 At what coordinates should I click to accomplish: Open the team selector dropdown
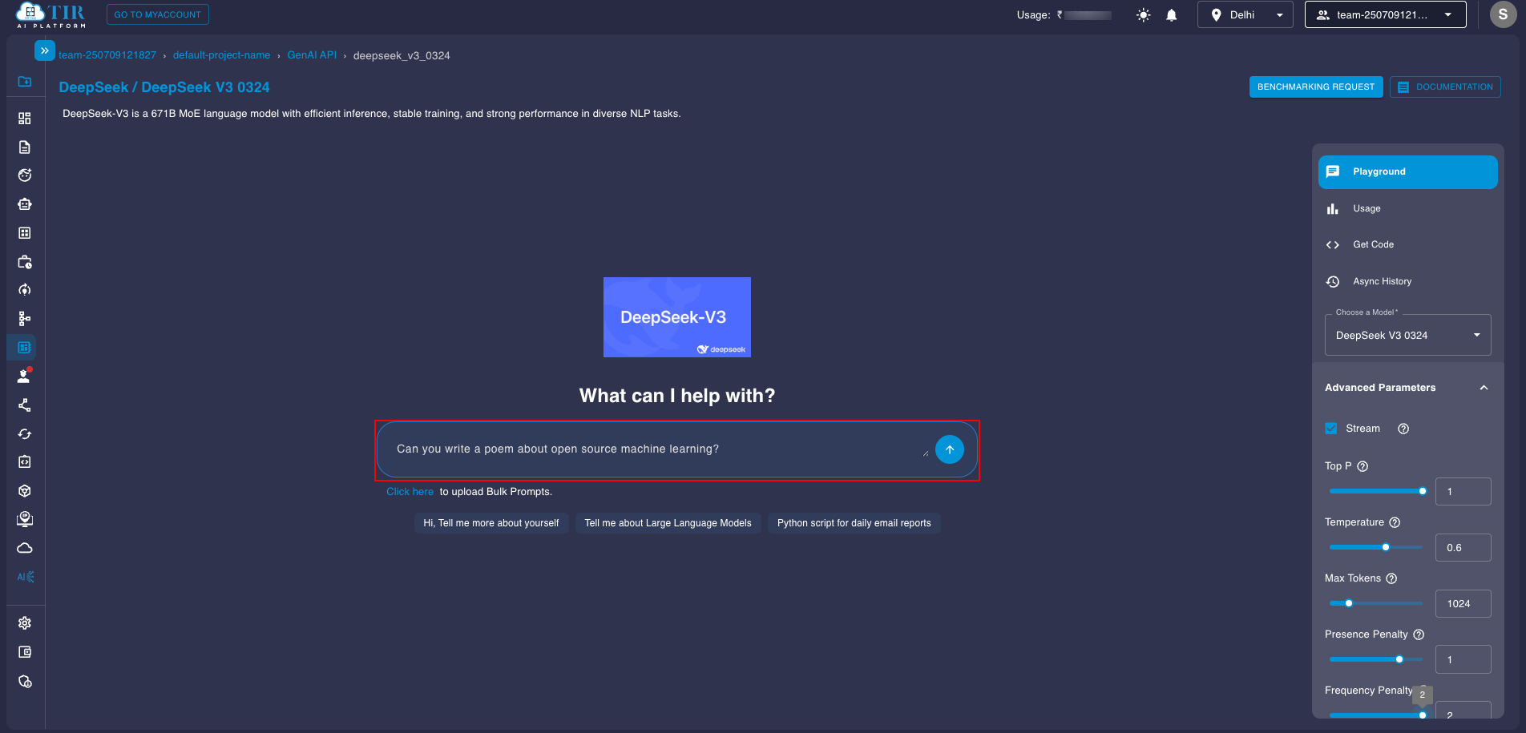tap(1385, 14)
